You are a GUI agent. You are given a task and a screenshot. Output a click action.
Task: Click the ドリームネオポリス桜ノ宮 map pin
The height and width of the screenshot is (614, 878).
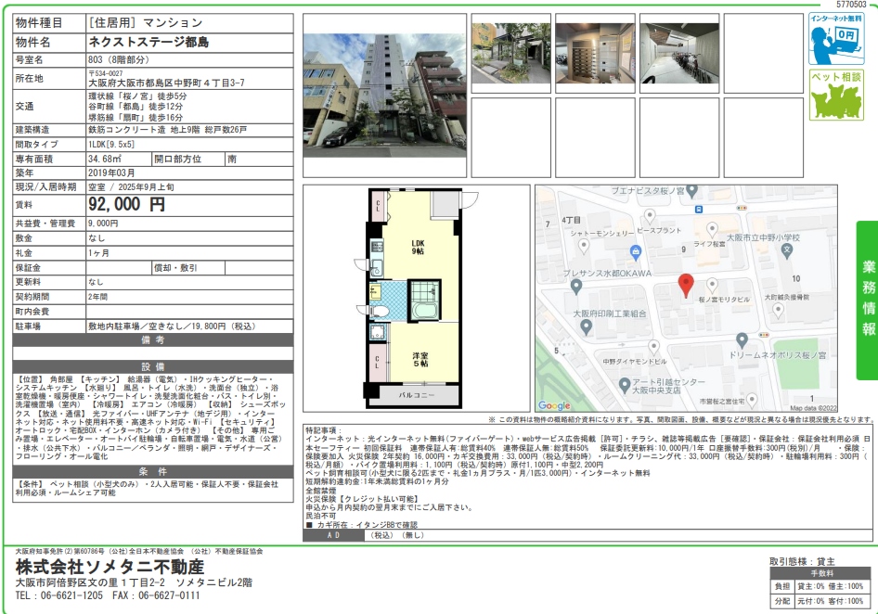[x=741, y=339]
